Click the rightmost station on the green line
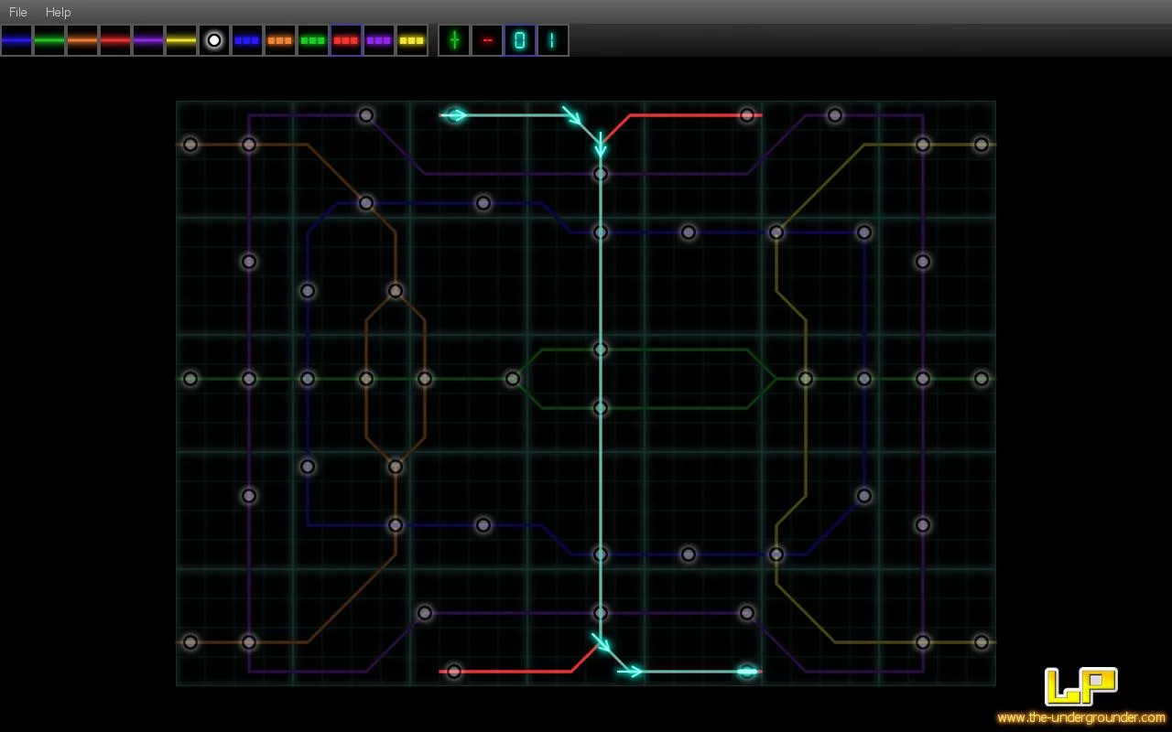The width and height of the screenshot is (1172, 732). pos(982,379)
